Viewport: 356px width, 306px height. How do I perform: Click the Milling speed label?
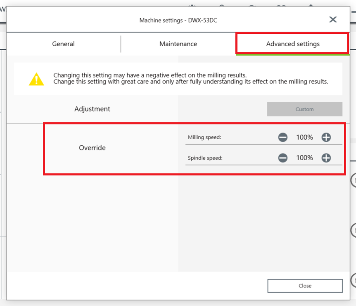pos(204,137)
